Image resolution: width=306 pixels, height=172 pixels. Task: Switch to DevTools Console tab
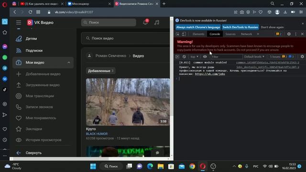(x=215, y=34)
